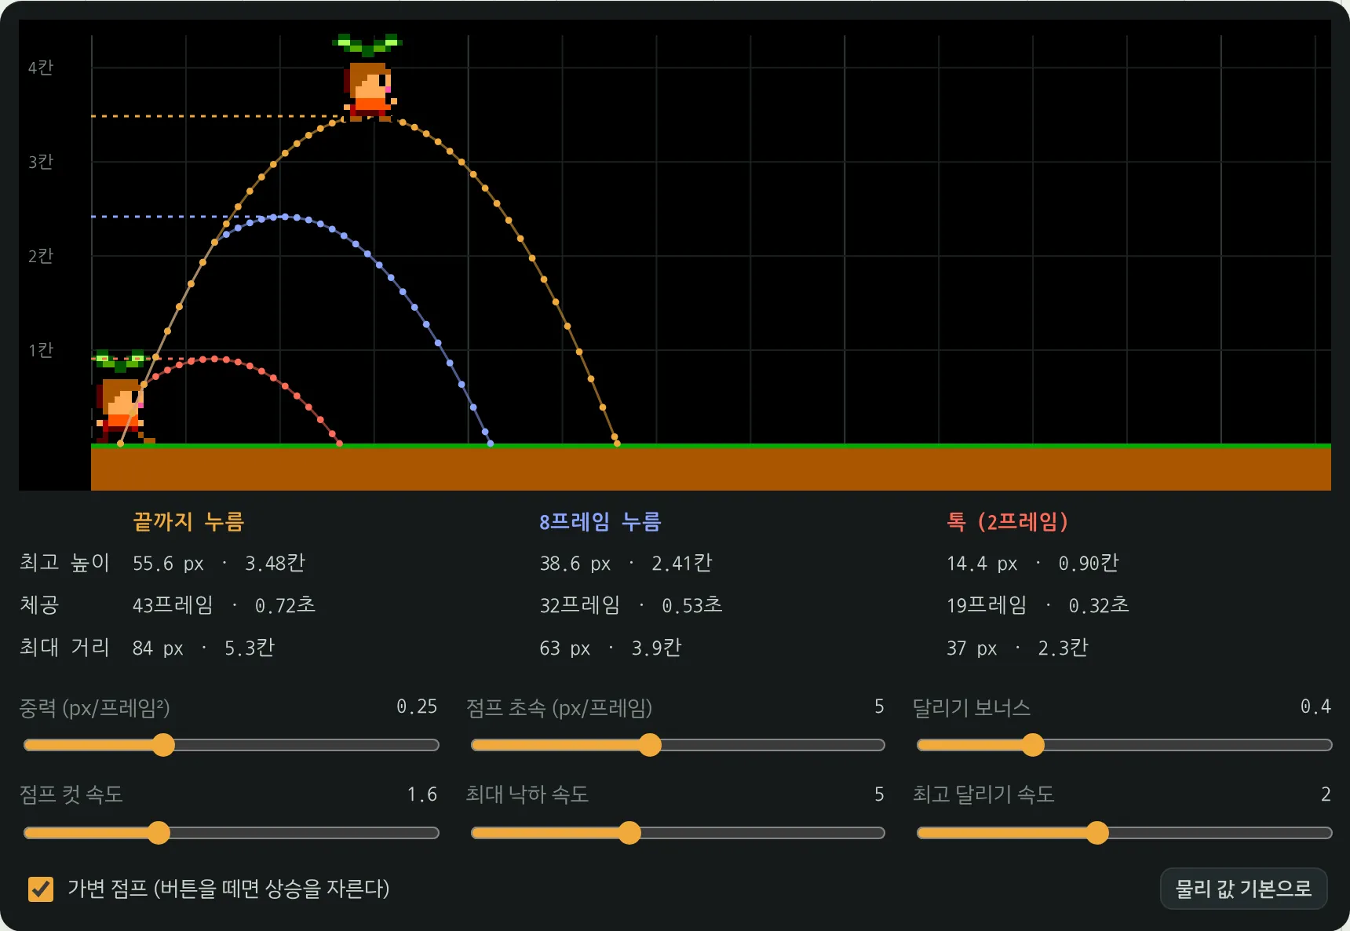The height and width of the screenshot is (931, 1350).
Task: Click the 3칸 axis label on the graph
Action: (41, 162)
